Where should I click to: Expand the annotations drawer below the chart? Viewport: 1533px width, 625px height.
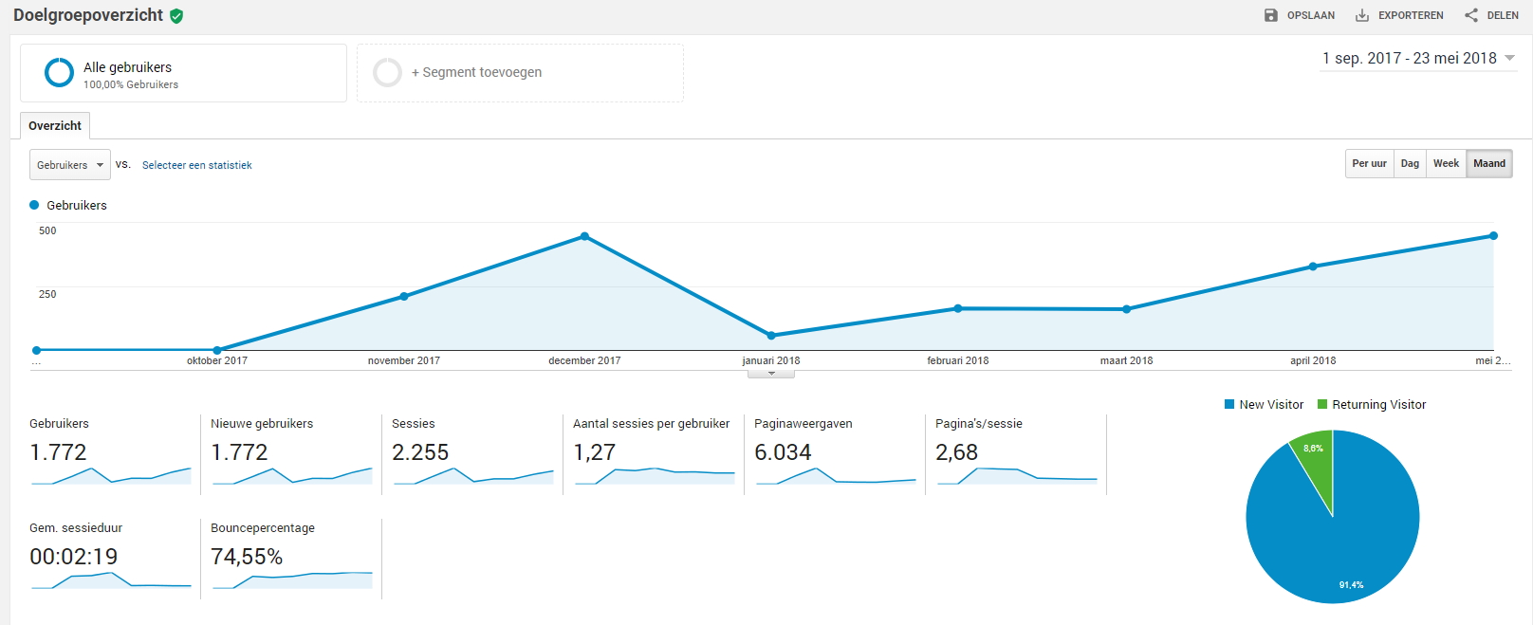771,374
